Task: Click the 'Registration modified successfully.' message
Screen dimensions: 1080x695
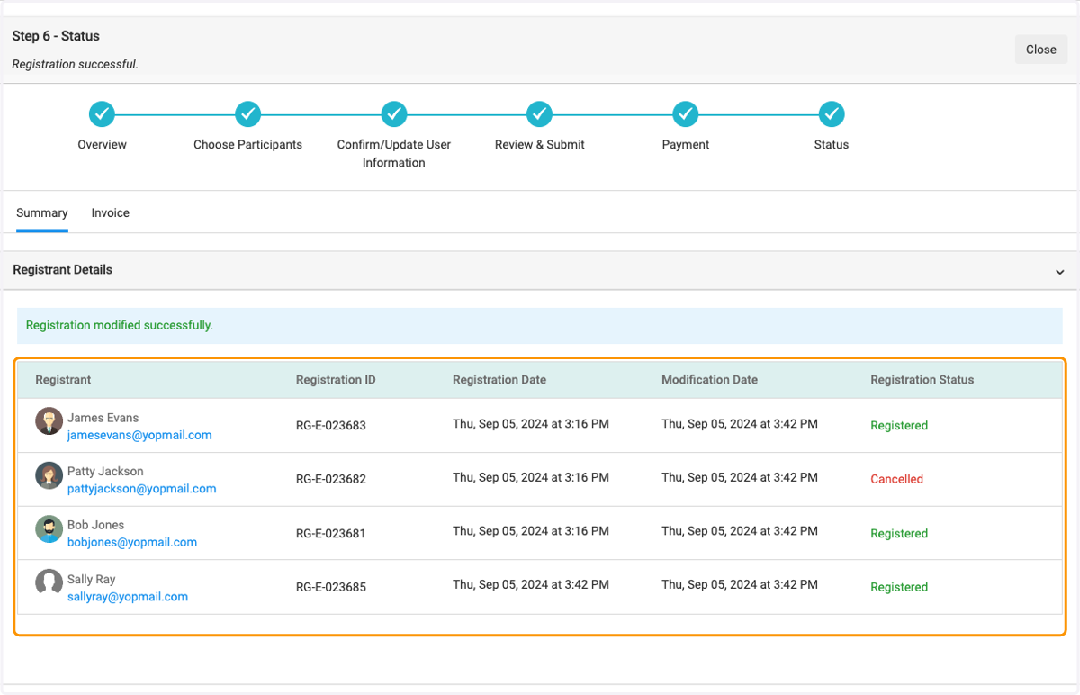Action: 120,325
